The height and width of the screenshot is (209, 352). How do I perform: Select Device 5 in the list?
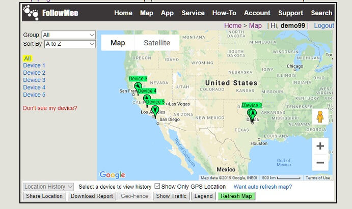[x=34, y=95]
